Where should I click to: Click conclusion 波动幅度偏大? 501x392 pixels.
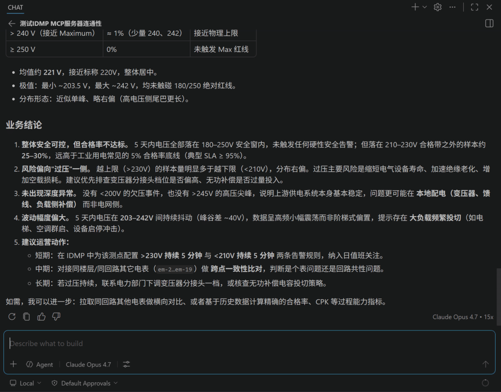[x=252, y=223]
